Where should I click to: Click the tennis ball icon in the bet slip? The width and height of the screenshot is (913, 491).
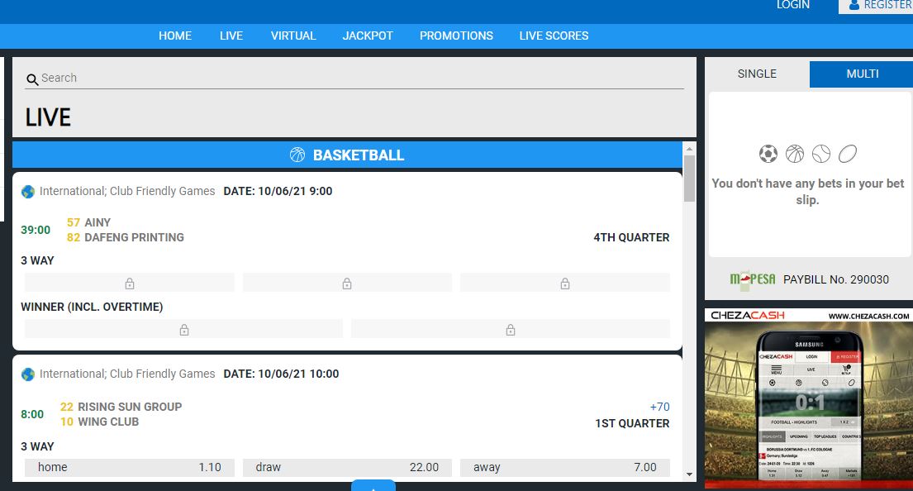point(821,154)
